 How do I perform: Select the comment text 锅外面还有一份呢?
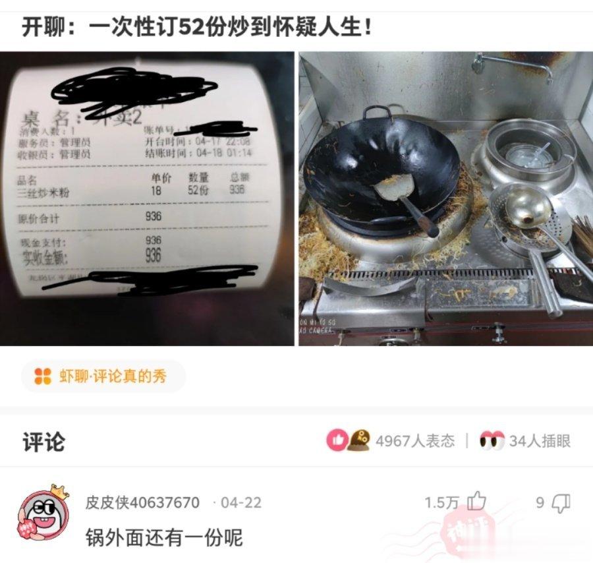164,537
